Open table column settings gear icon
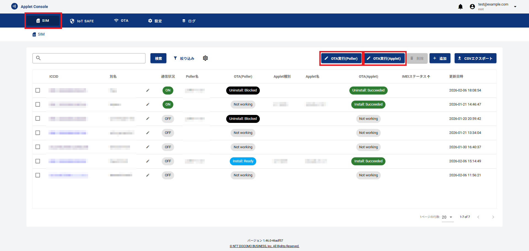Viewport: 529px width, 251px height. click(x=205, y=58)
